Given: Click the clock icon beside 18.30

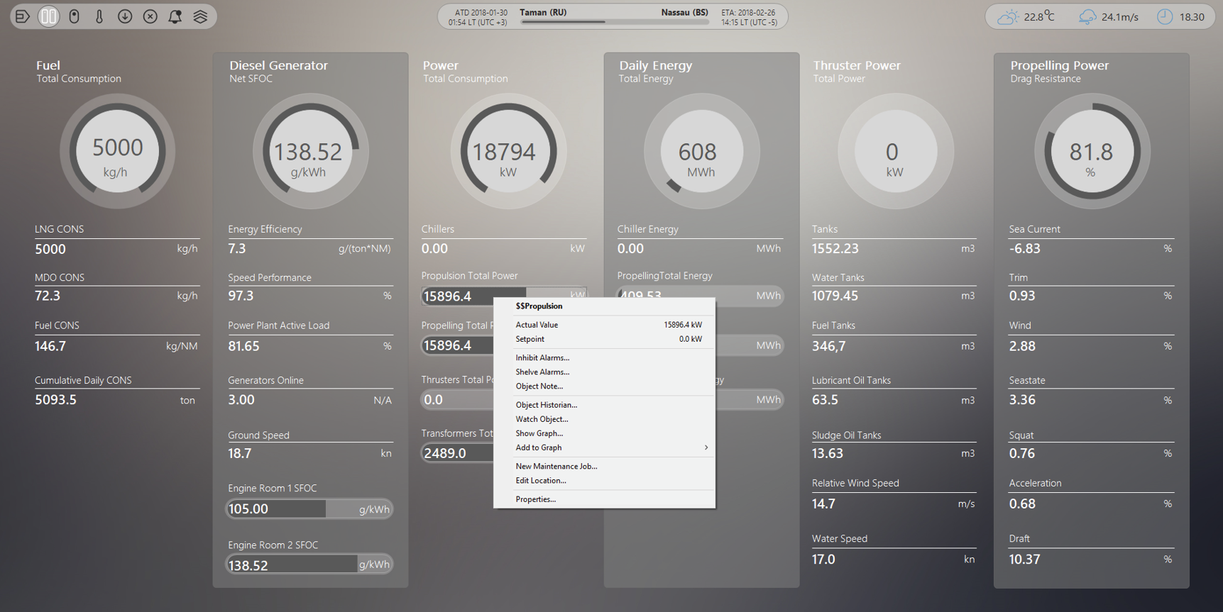Looking at the screenshot, I should pyautogui.click(x=1165, y=17).
